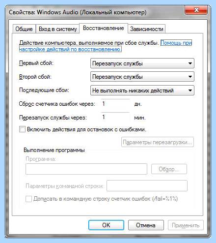Enable Включить действия для остановок с ошибками
Screen dimensions: 216x243
(x=22, y=129)
